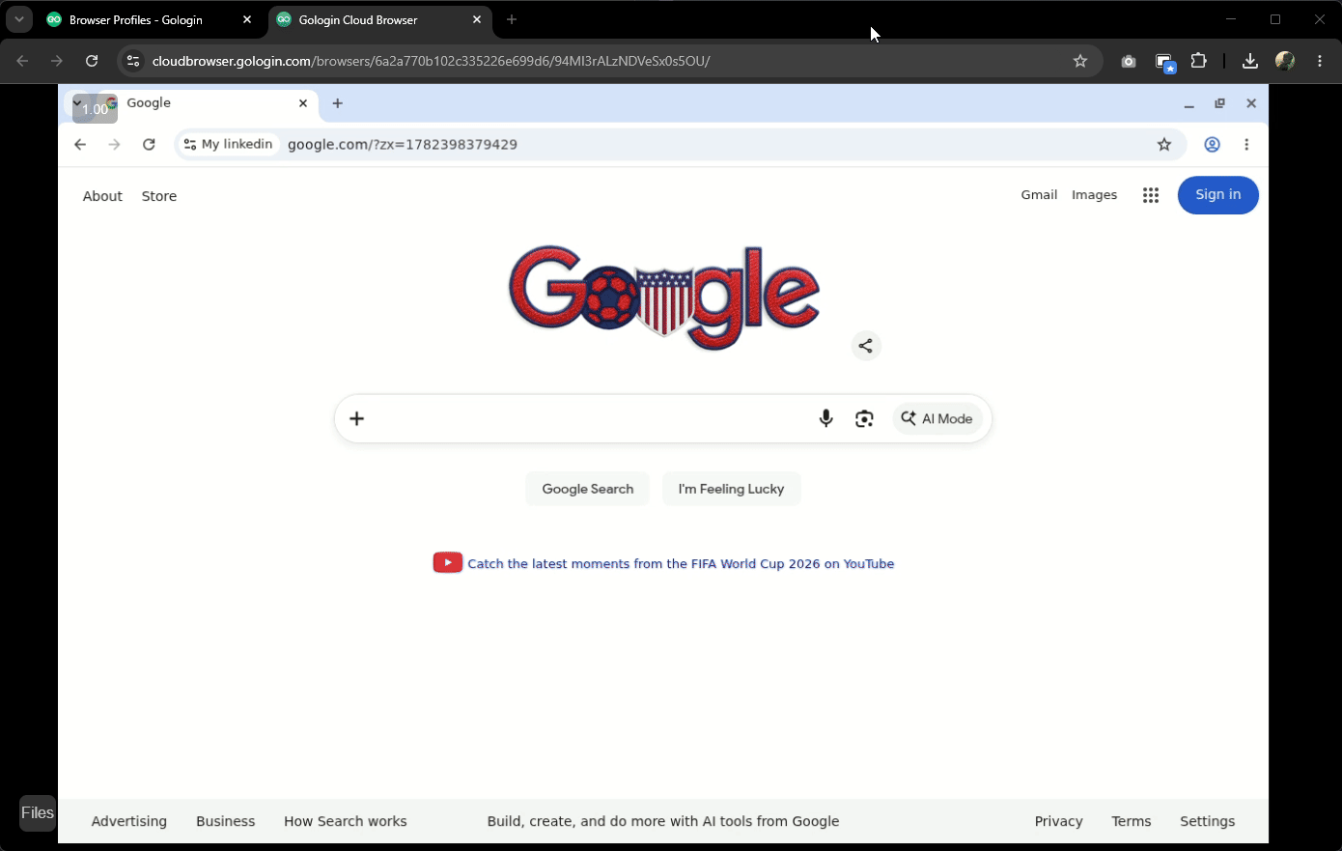The width and height of the screenshot is (1342, 851).
Task: Open the Images link
Action: pos(1094,195)
